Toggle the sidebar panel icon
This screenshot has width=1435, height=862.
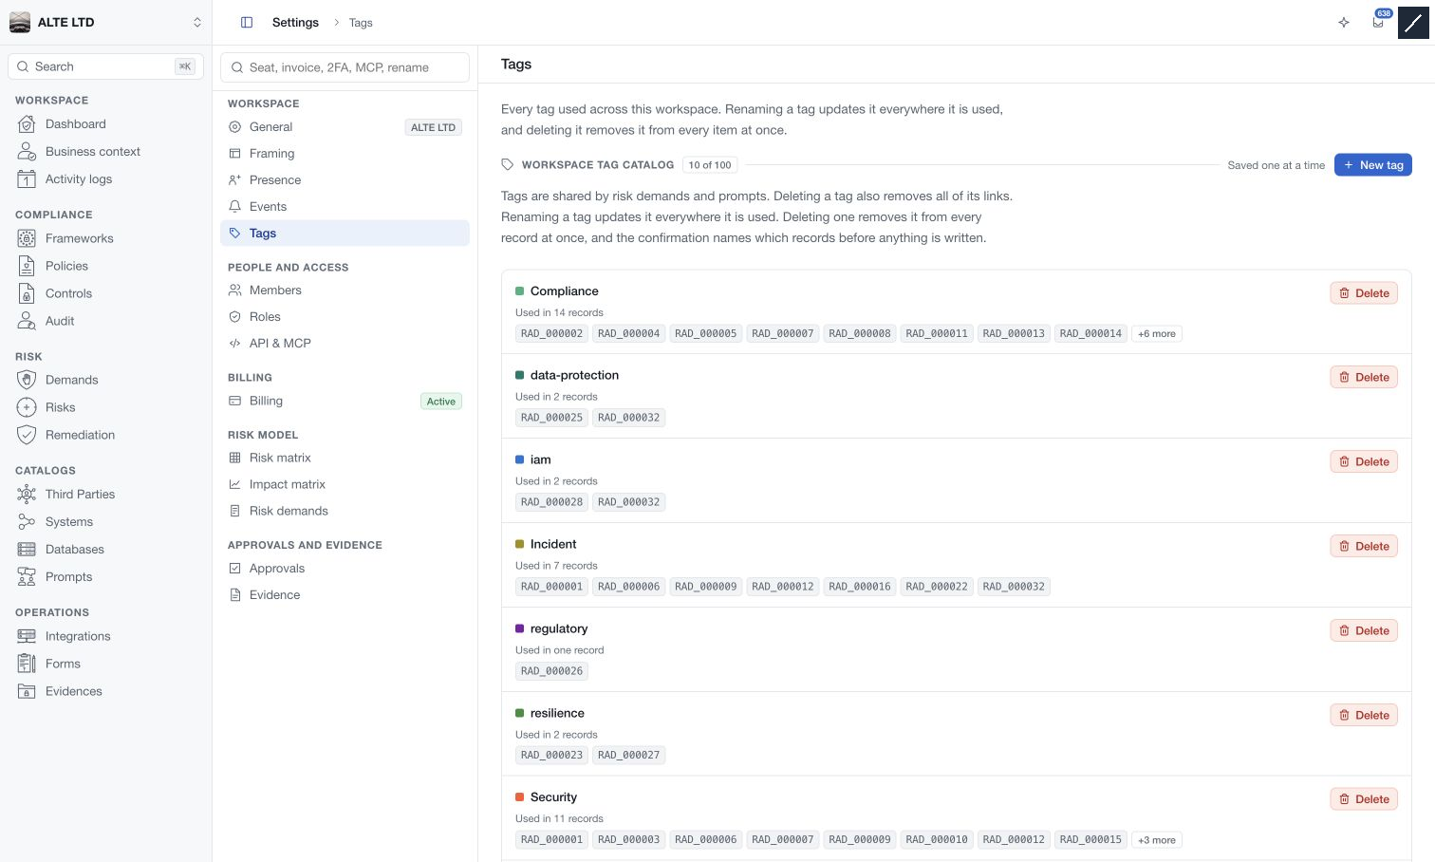click(x=247, y=22)
